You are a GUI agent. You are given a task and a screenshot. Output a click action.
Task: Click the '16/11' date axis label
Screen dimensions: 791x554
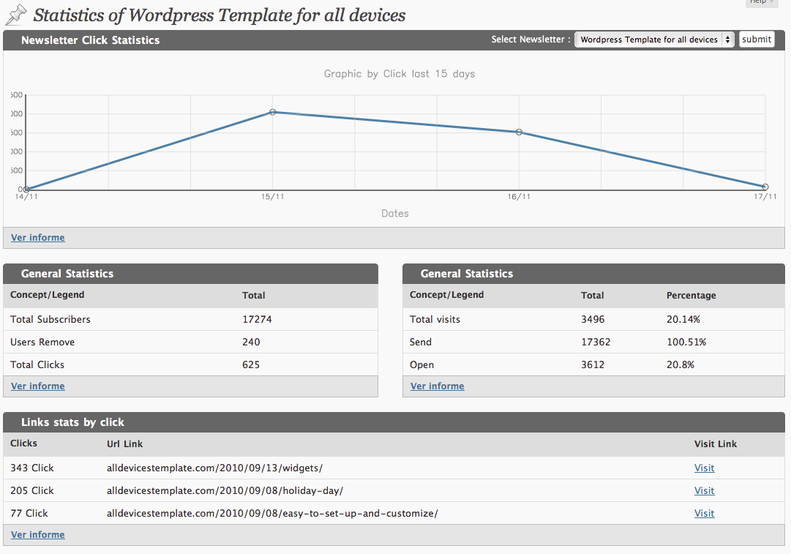click(519, 197)
